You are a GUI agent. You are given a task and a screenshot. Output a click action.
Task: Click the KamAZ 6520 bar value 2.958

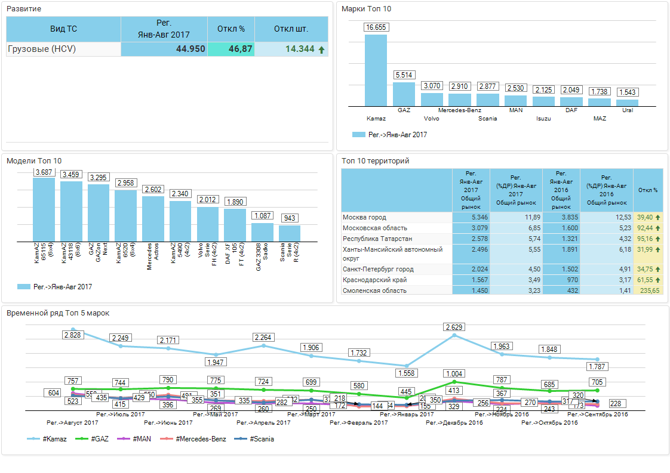pyautogui.click(x=125, y=183)
